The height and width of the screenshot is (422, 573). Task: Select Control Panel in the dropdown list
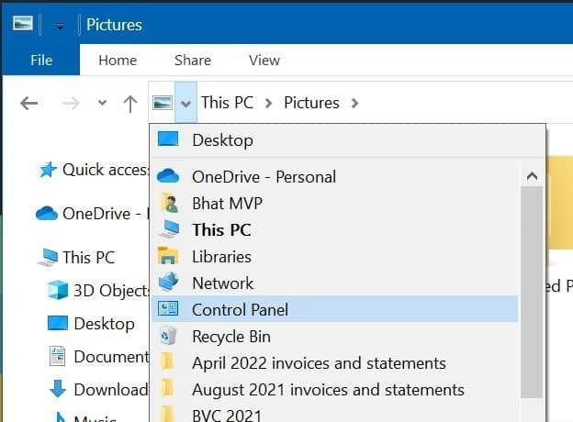239,310
